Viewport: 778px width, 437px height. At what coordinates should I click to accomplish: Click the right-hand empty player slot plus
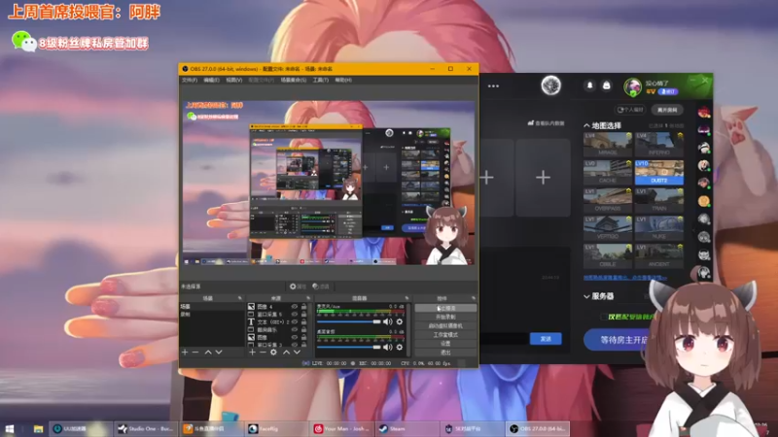tap(543, 178)
